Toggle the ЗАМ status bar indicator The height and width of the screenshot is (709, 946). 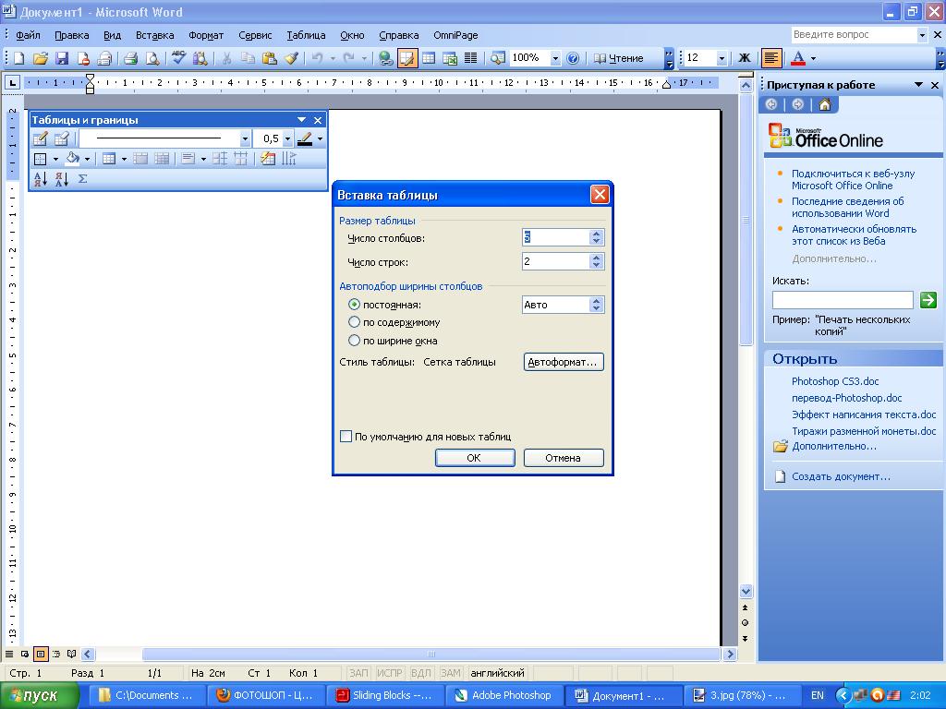point(450,673)
